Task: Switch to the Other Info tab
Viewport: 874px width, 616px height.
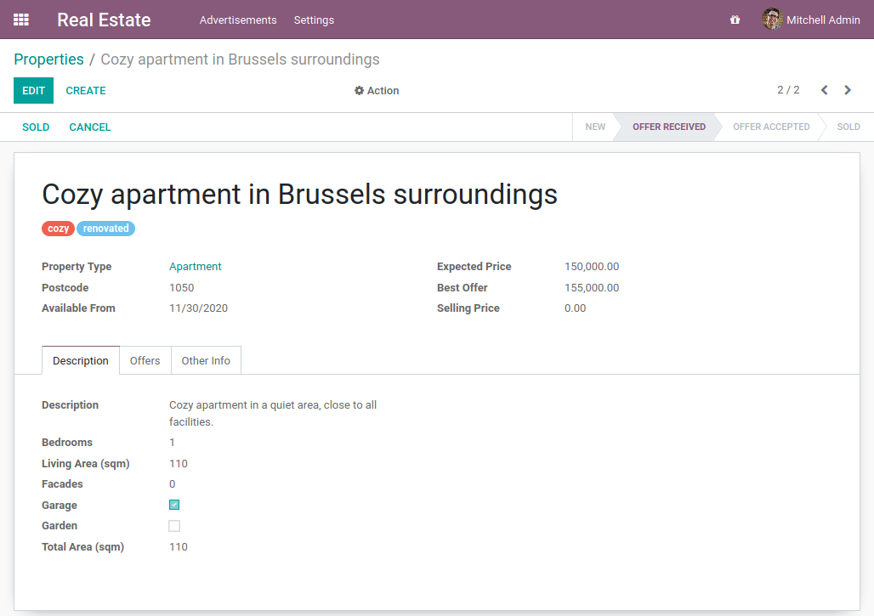Action: pos(206,360)
